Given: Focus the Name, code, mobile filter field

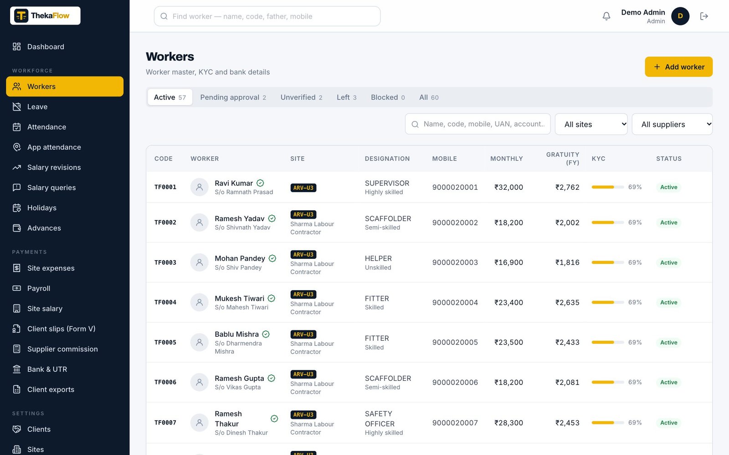Looking at the screenshot, I should [x=477, y=124].
